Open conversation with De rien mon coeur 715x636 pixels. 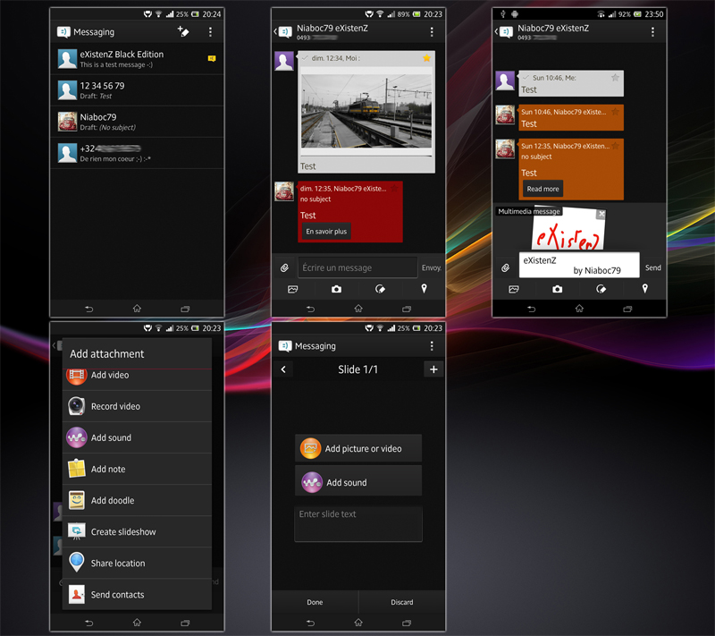pyautogui.click(x=137, y=153)
